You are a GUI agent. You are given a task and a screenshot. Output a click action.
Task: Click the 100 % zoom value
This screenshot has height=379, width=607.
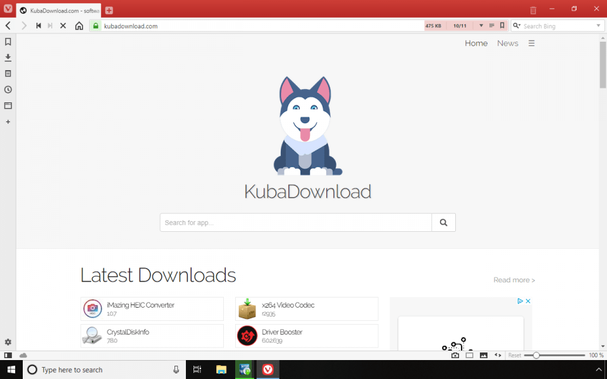(x=596, y=356)
